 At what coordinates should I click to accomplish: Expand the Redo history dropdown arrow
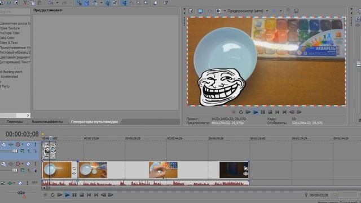[x=71, y=3]
